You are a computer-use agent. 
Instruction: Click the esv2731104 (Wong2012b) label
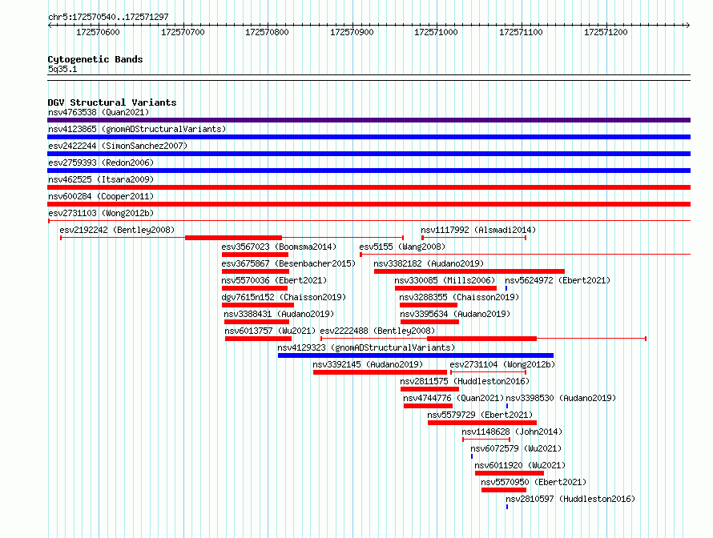[502, 364]
